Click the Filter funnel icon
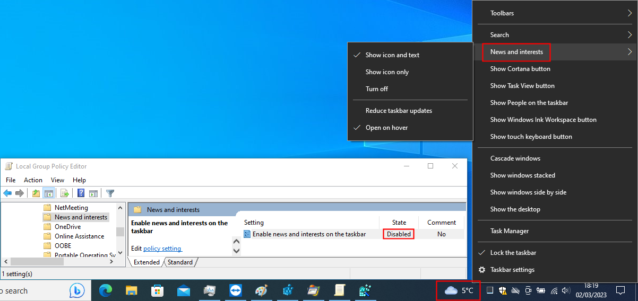 [110, 193]
